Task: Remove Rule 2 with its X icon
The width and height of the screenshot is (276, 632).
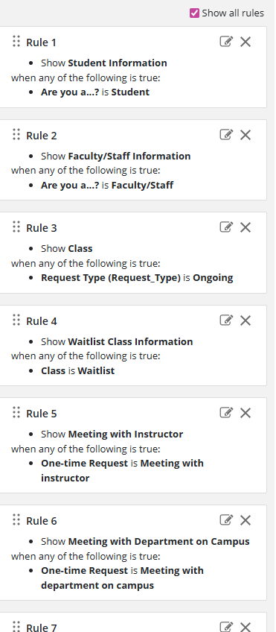Action: (x=245, y=135)
